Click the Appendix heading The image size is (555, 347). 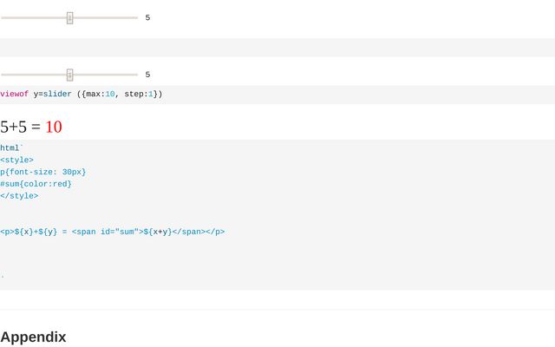(33, 337)
